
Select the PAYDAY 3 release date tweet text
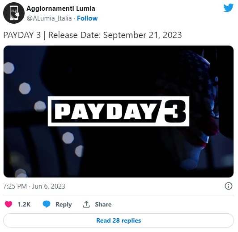(93, 35)
